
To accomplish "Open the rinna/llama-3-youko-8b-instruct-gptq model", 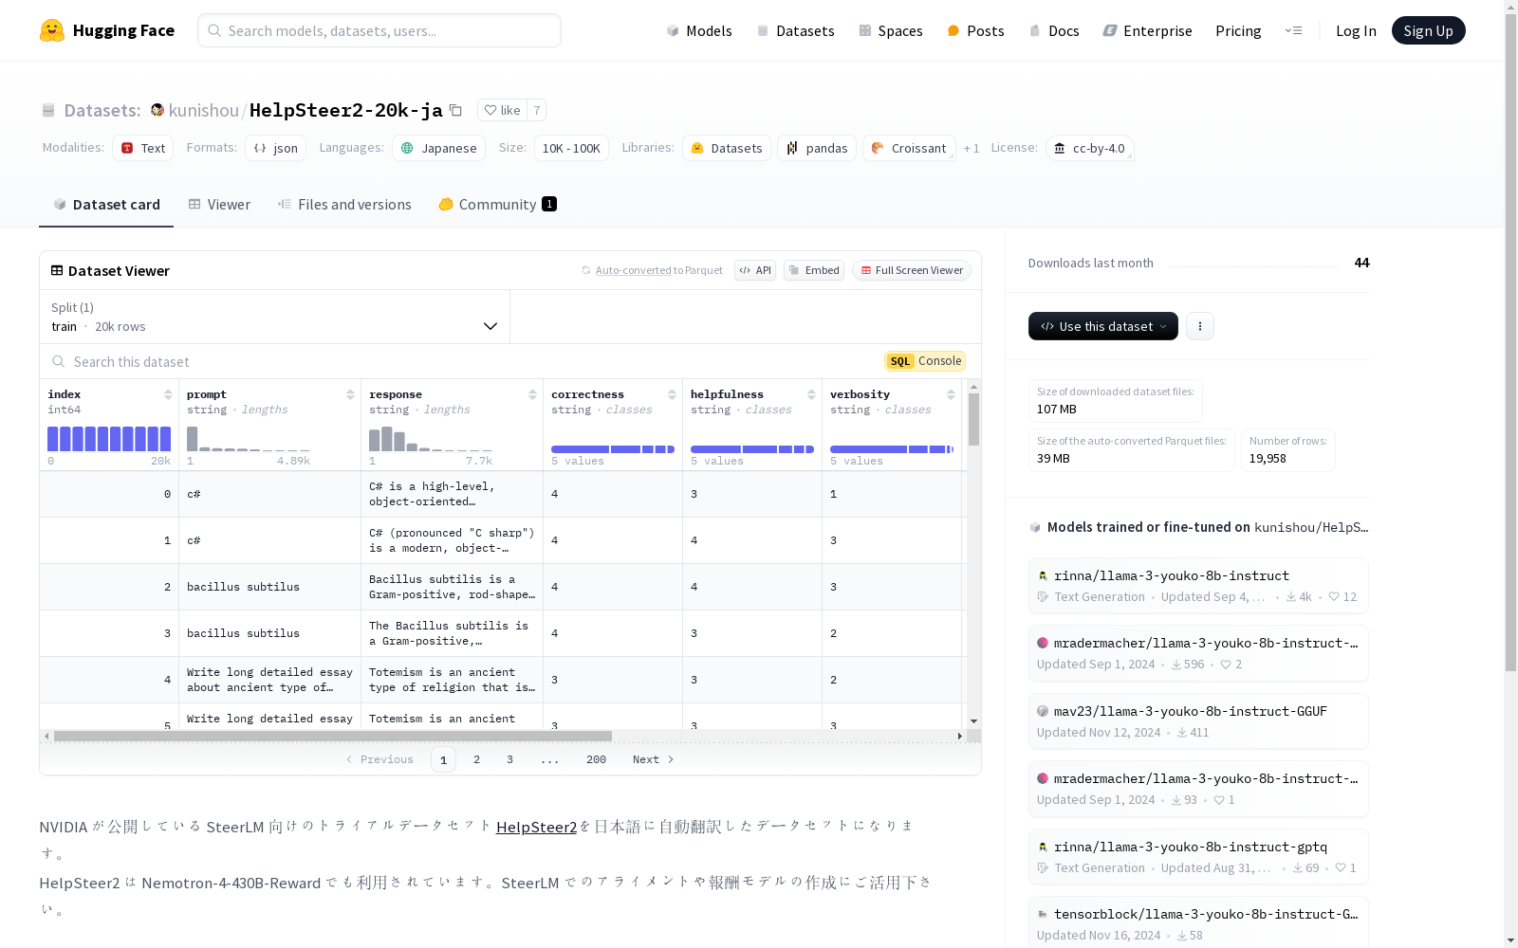I will 1198,856.
